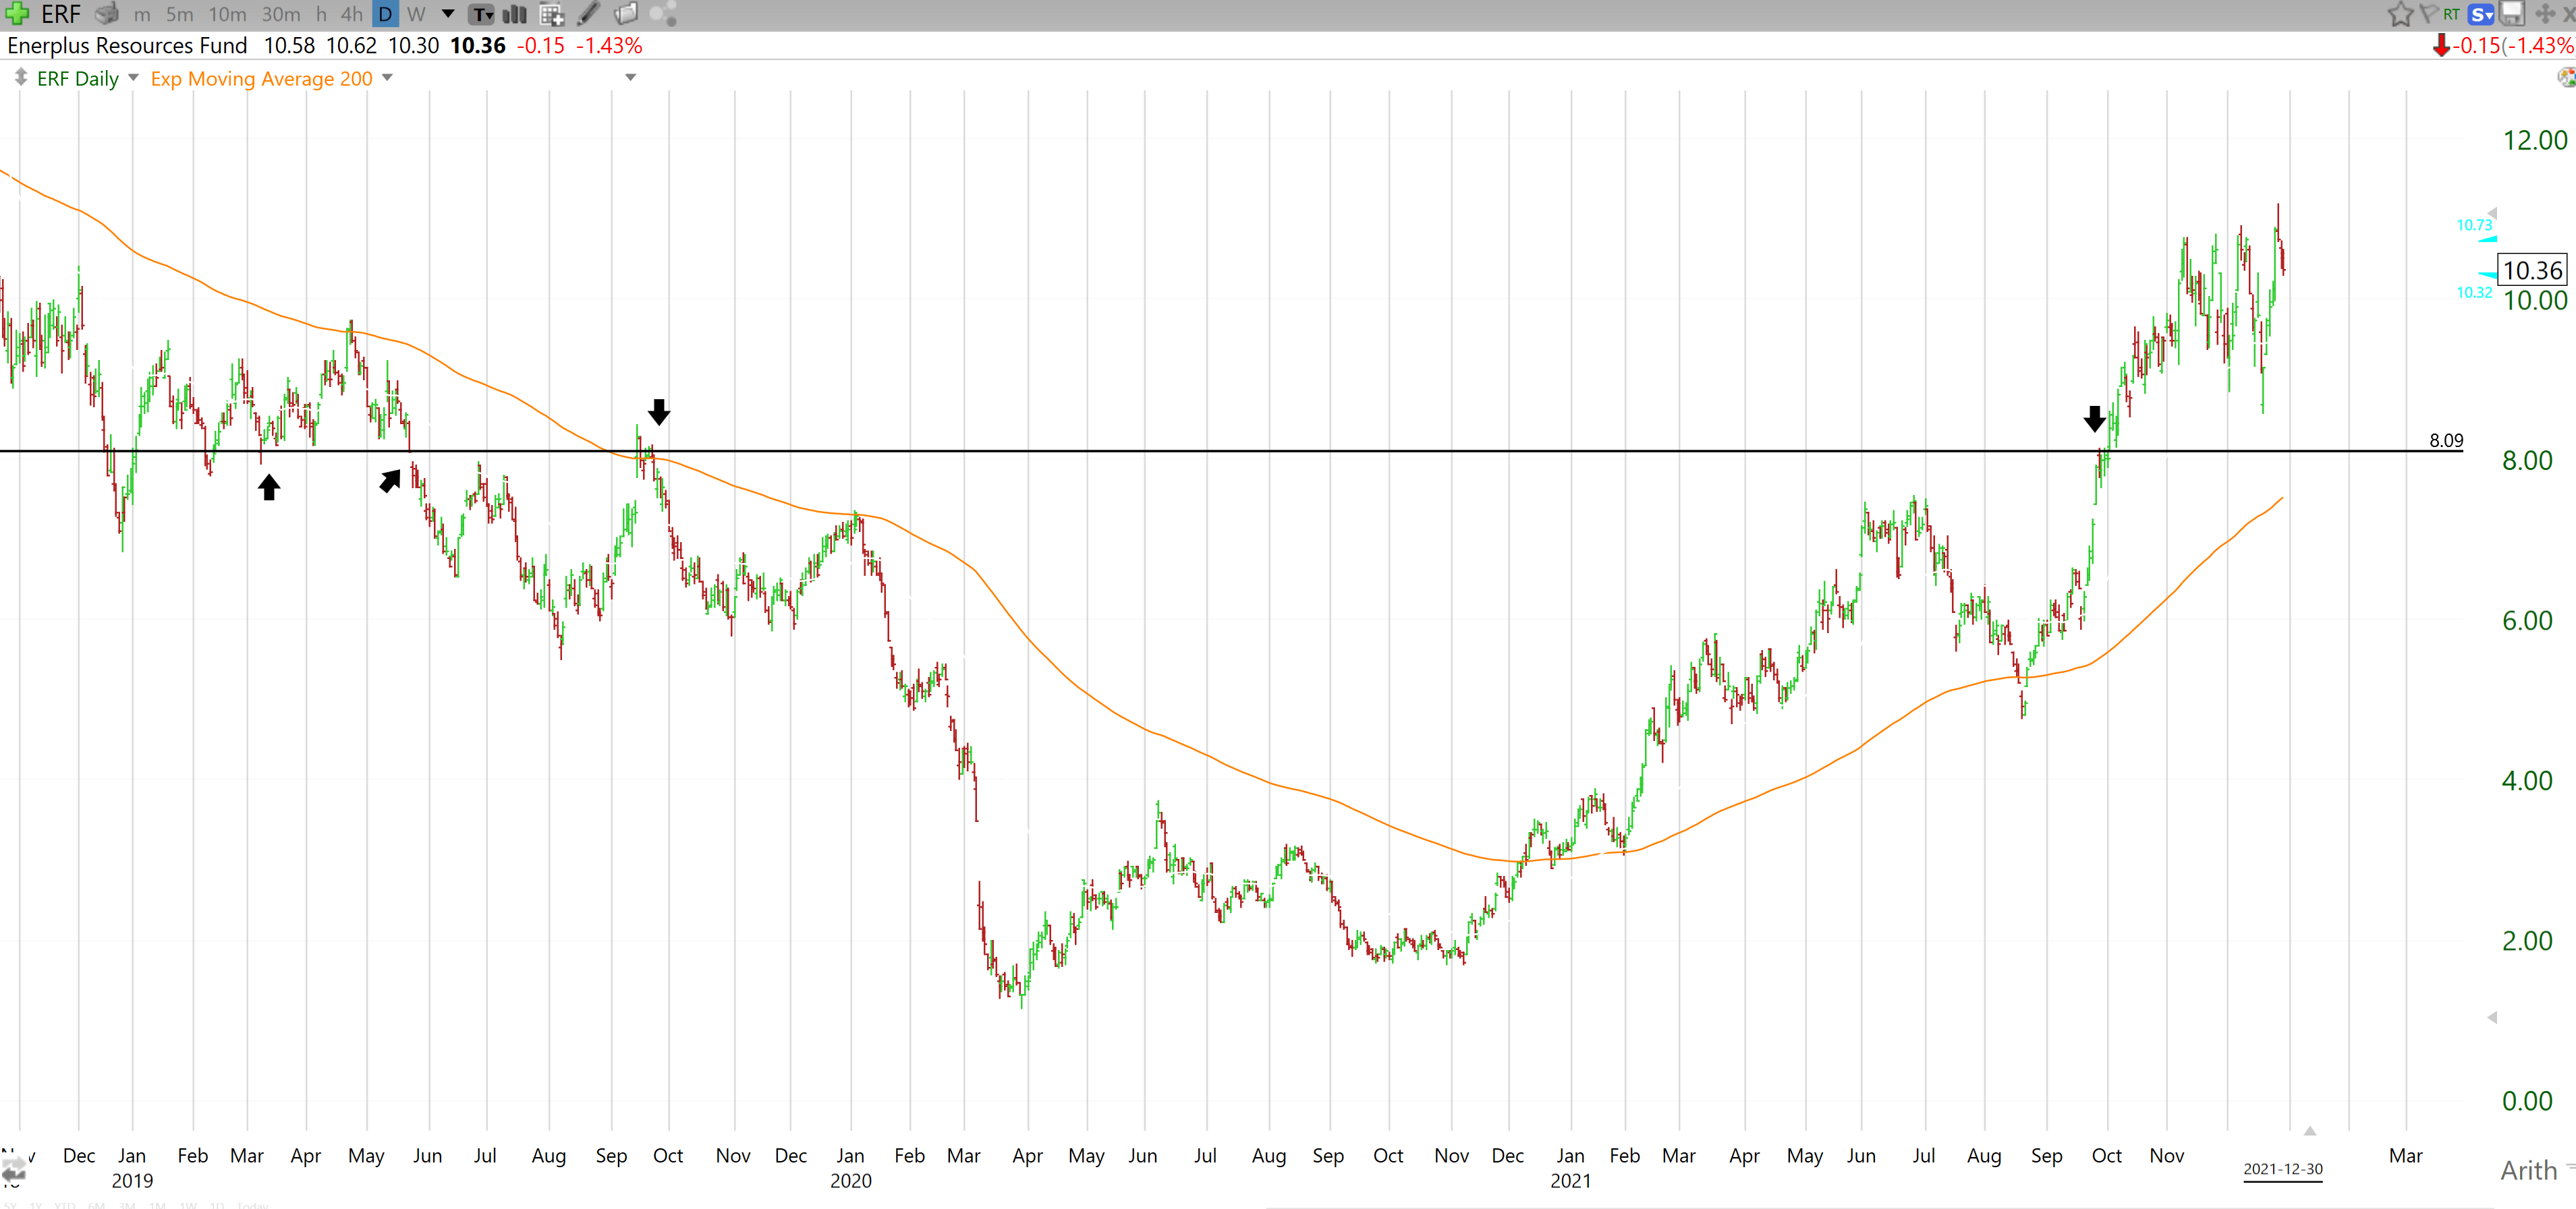
Task: Select the 1Y range button
Action: tap(36, 1205)
